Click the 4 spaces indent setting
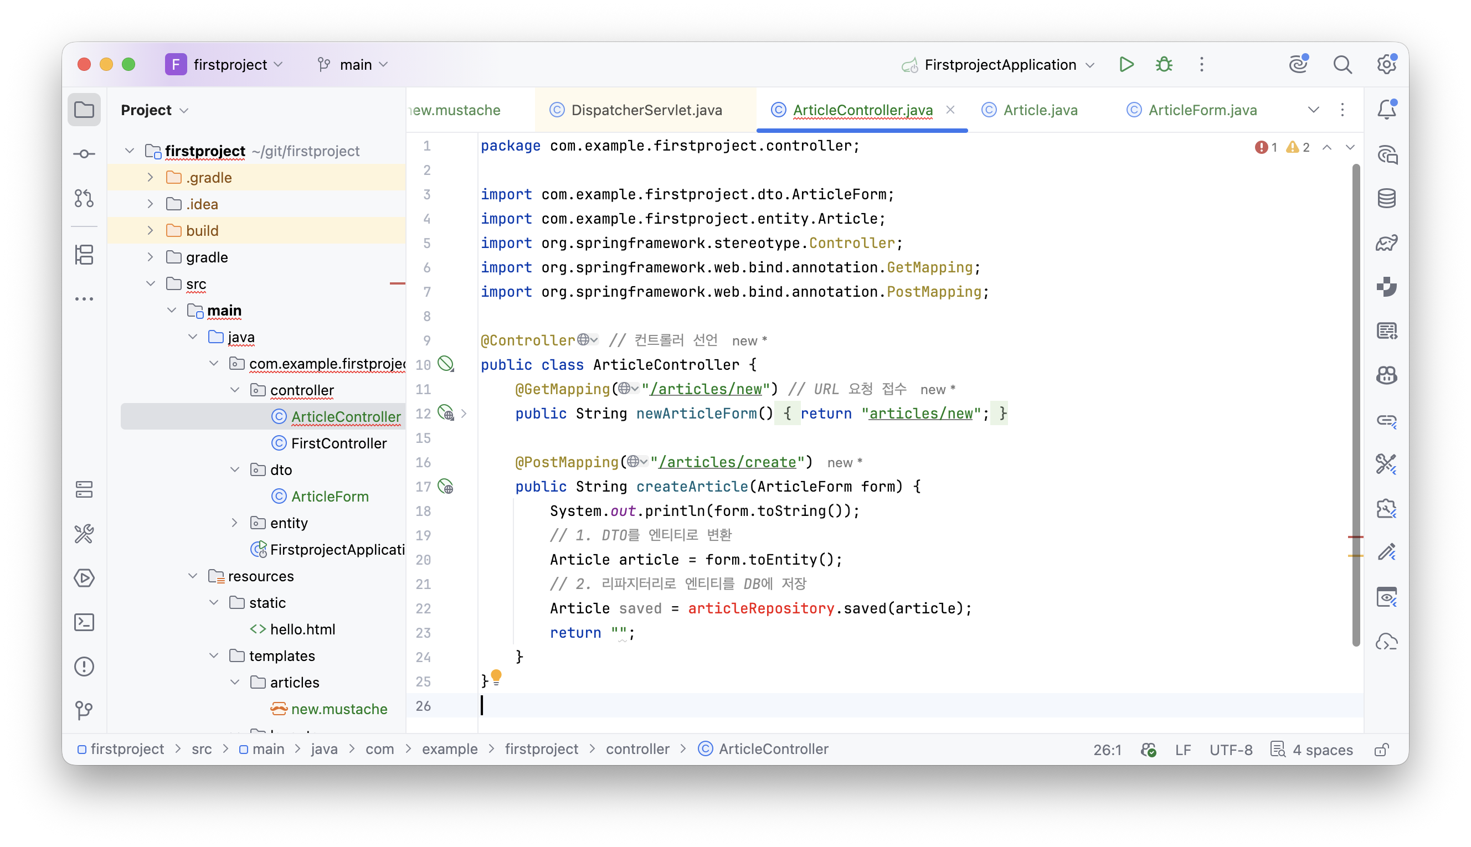 coord(1312,750)
